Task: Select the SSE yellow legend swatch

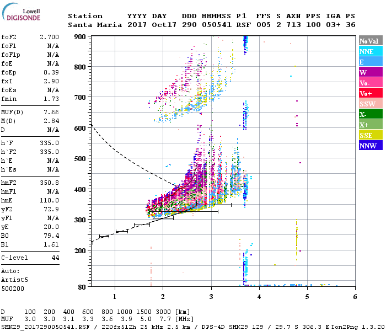Action: pos(371,135)
